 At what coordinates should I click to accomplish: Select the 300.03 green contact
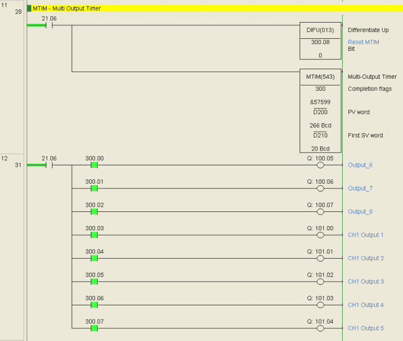94,235
